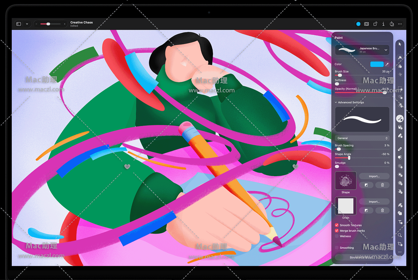This screenshot has height=280, width=418.
Task: Click the Grain texture thumbnail
Action: click(346, 206)
